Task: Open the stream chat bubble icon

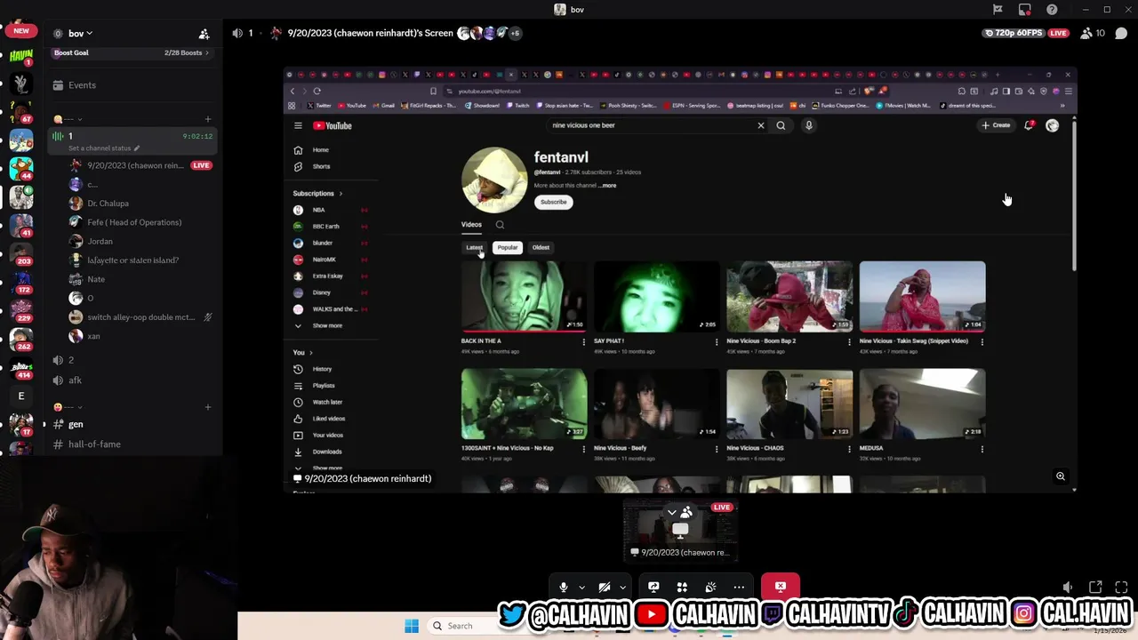Action: coord(1121,33)
